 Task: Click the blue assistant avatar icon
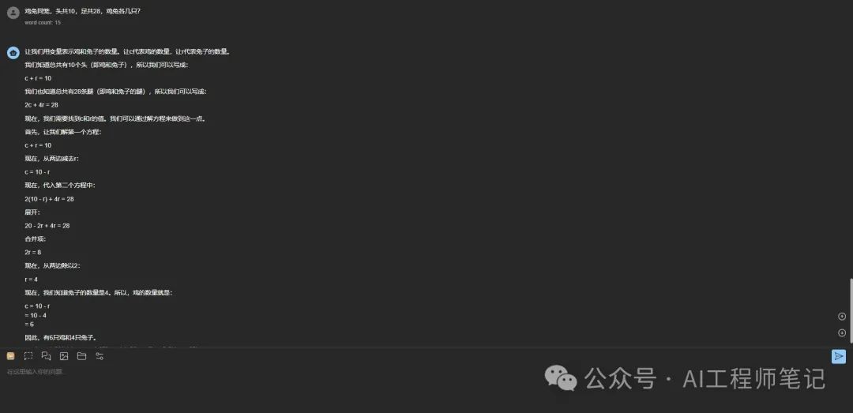click(13, 53)
